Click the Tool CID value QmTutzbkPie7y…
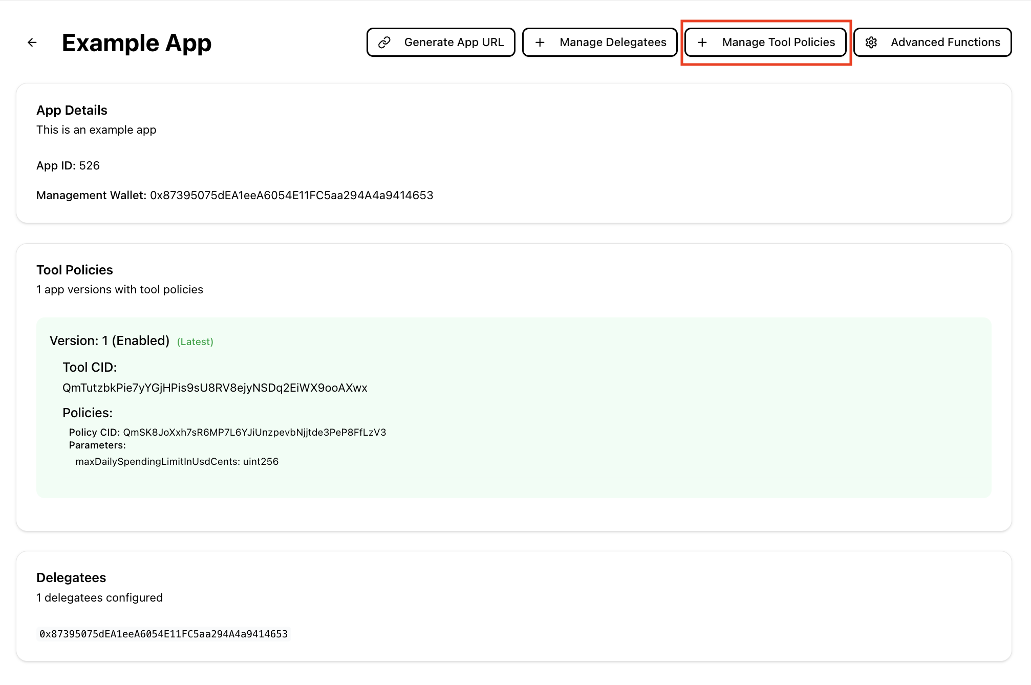Screen dimensions: 1031x685 point(215,388)
